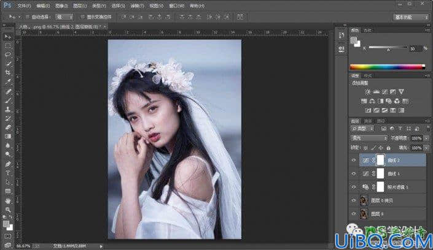
Task: Switch to the 样式 tab
Action: pos(368,76)
